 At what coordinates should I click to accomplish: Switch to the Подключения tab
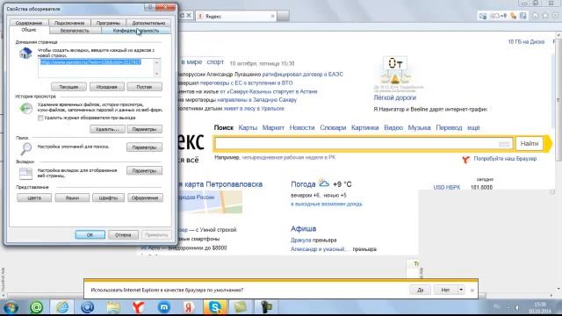click(x=69, y=23)
